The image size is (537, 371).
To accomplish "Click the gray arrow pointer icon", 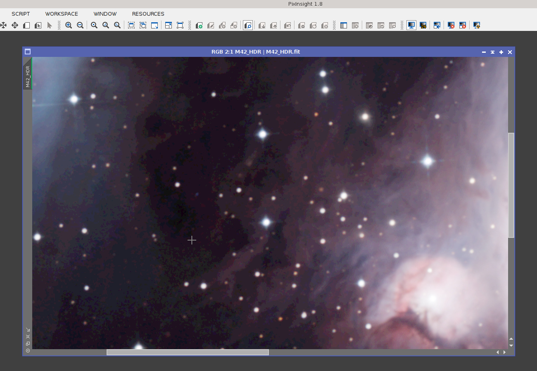I will 50,25.
